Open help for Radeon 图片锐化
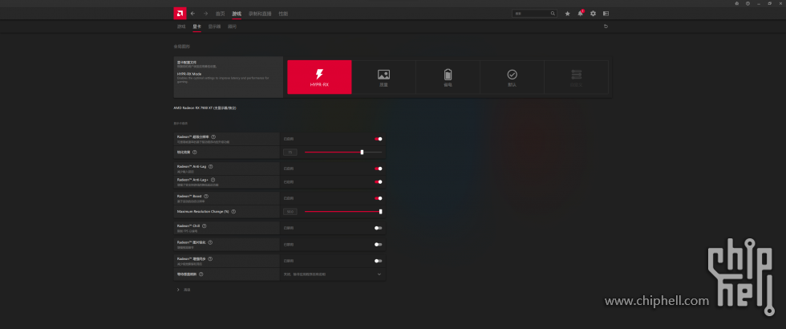This screenshot has height=329, width=786. point(210,242)
